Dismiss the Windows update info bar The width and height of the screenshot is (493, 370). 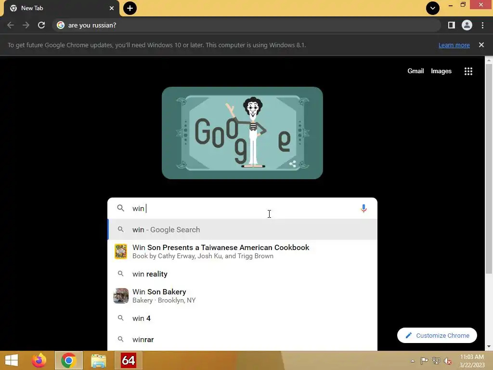[x=481, y=45]
